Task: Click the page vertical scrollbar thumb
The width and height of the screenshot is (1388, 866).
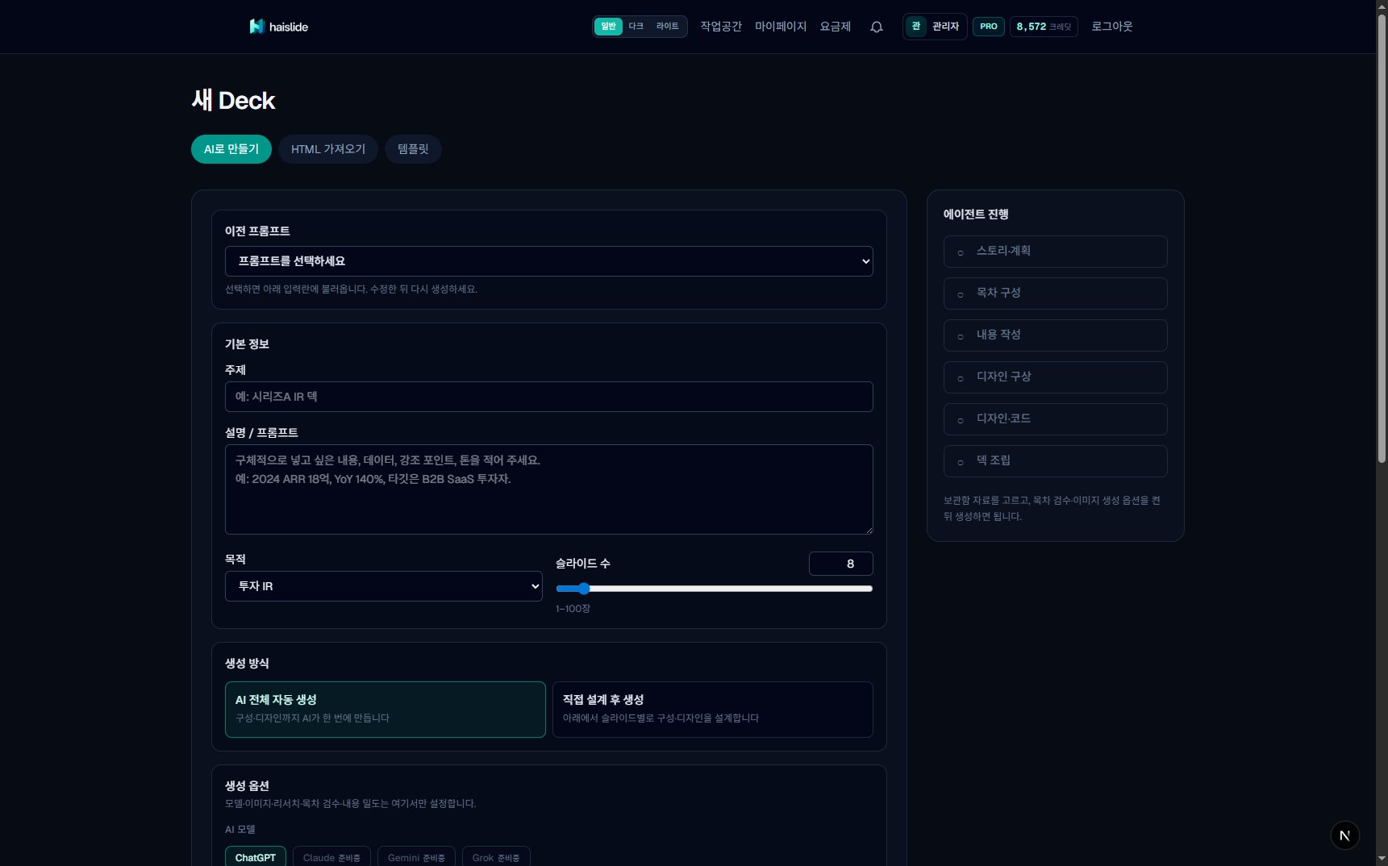Action: pyautogui.click(x=1382, y=238)
